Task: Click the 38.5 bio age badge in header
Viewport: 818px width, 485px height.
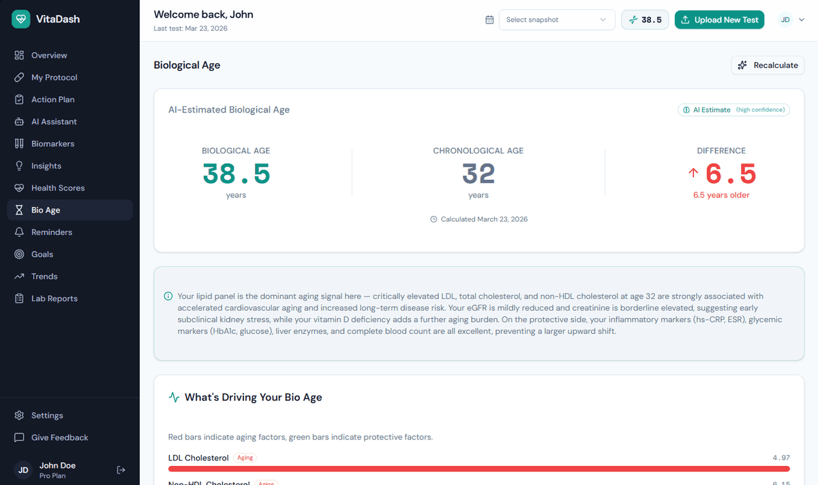Action: tap(645, 20)
